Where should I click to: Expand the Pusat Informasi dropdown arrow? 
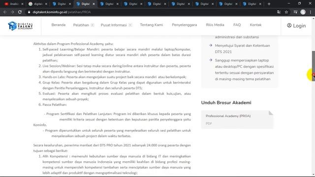point(130,25)
